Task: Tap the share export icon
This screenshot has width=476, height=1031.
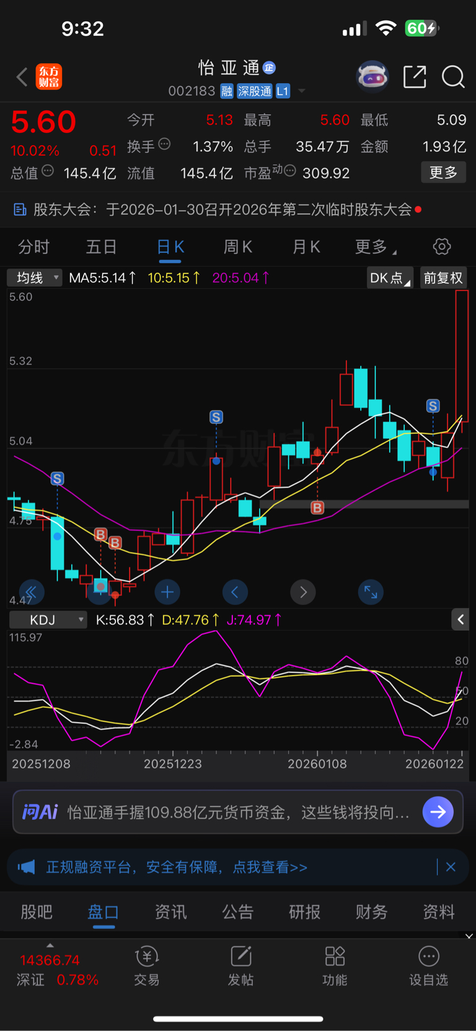Action: pos(415,77)
